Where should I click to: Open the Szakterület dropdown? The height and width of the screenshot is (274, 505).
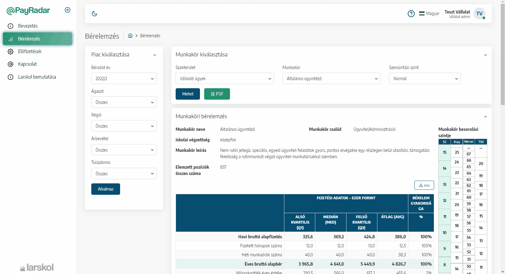pos(225,78)
